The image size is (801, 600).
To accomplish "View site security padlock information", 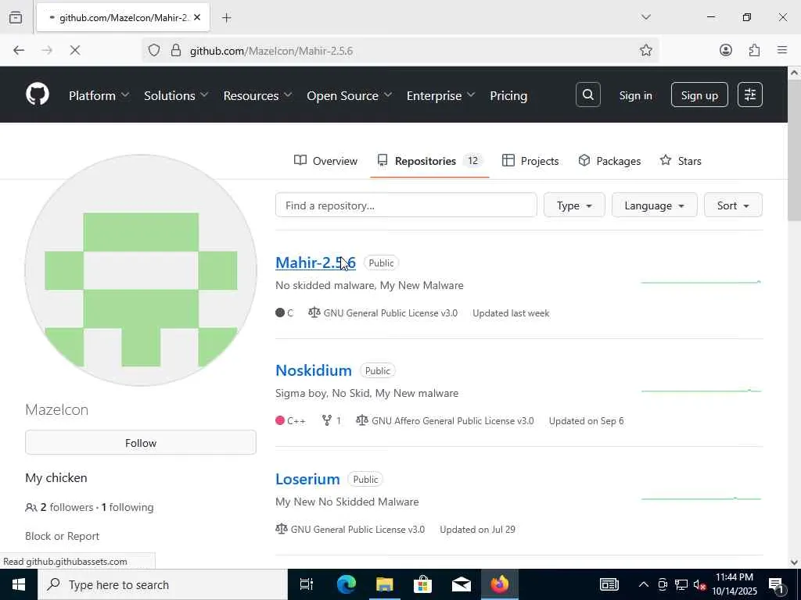I will (176, 50).
